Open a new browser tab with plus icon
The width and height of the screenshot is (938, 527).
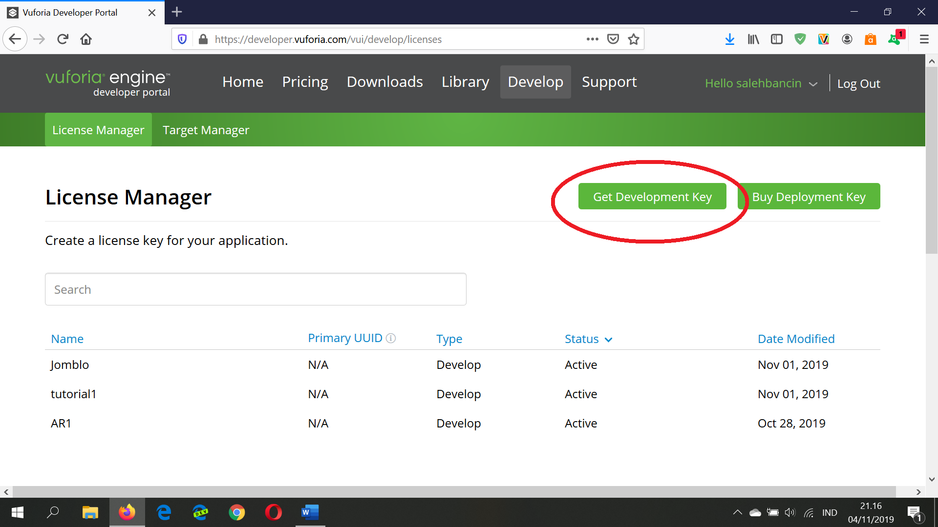pos(177,12)
